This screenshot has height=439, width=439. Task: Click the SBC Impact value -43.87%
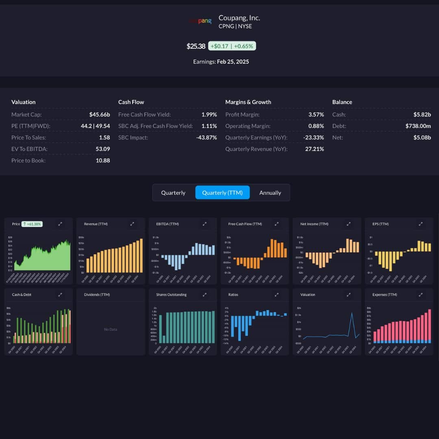pos(206,137)
